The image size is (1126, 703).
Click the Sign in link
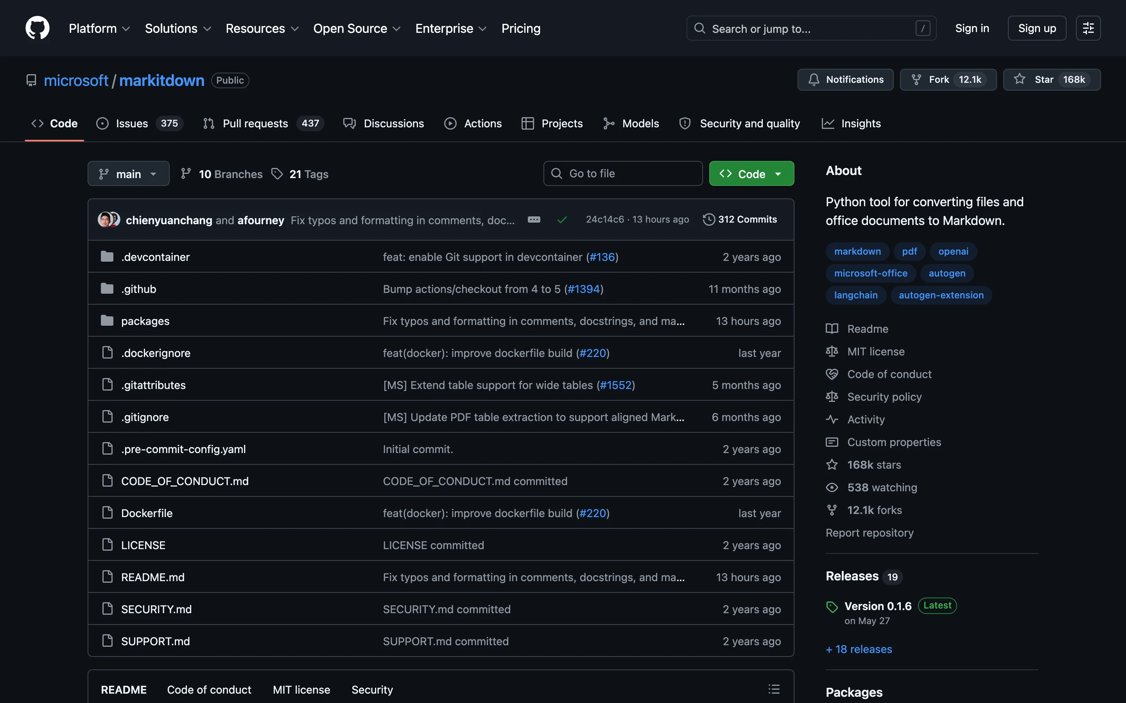click(972, 29)
